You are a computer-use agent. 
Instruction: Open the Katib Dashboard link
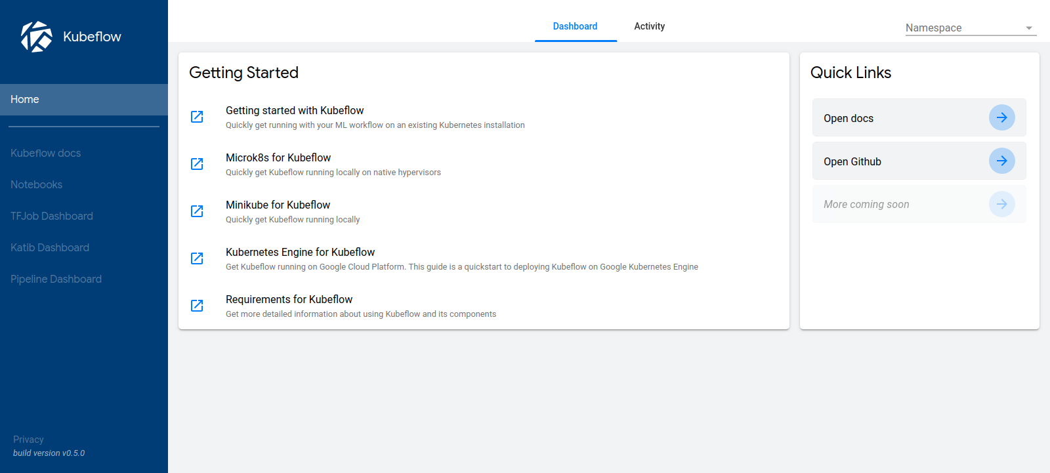click(50, 248)
